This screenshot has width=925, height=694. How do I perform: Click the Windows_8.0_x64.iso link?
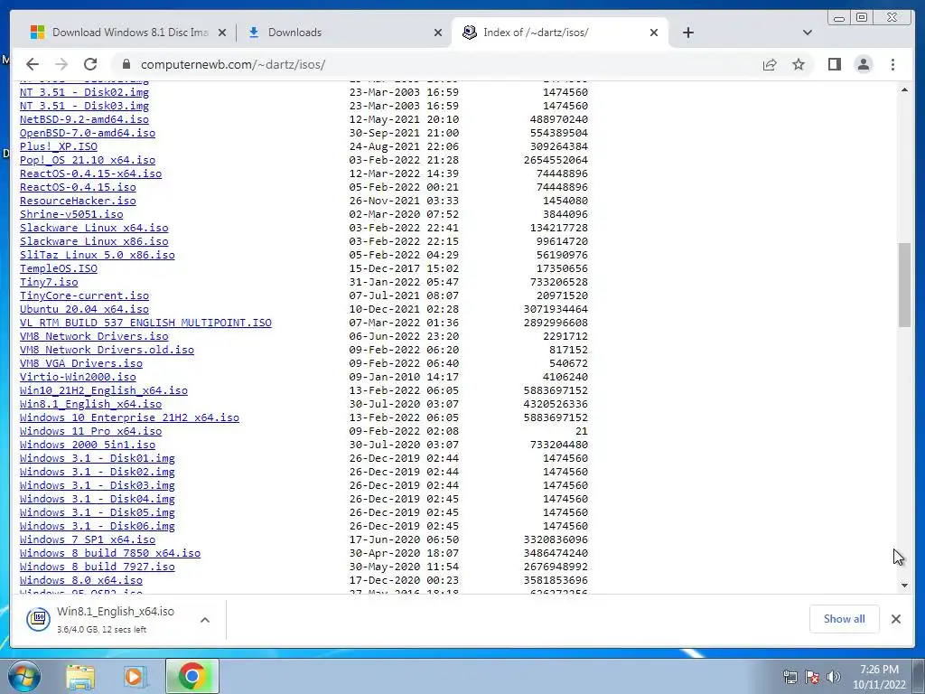coord(80,581)
